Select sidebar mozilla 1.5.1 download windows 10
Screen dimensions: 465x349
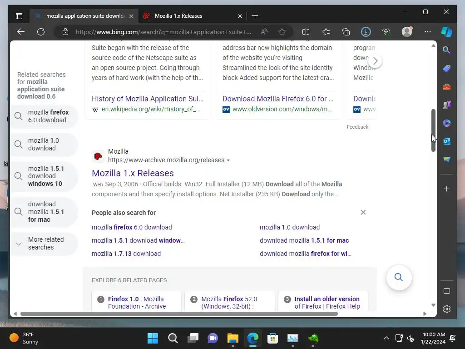click(44, 176)
